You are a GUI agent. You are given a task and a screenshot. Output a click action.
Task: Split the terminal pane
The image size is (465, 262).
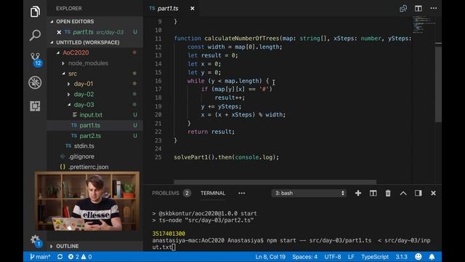point(373,193)
